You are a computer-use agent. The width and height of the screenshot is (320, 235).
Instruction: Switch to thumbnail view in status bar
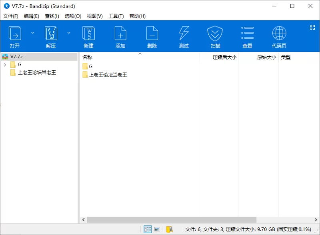(x=157, y=229)
